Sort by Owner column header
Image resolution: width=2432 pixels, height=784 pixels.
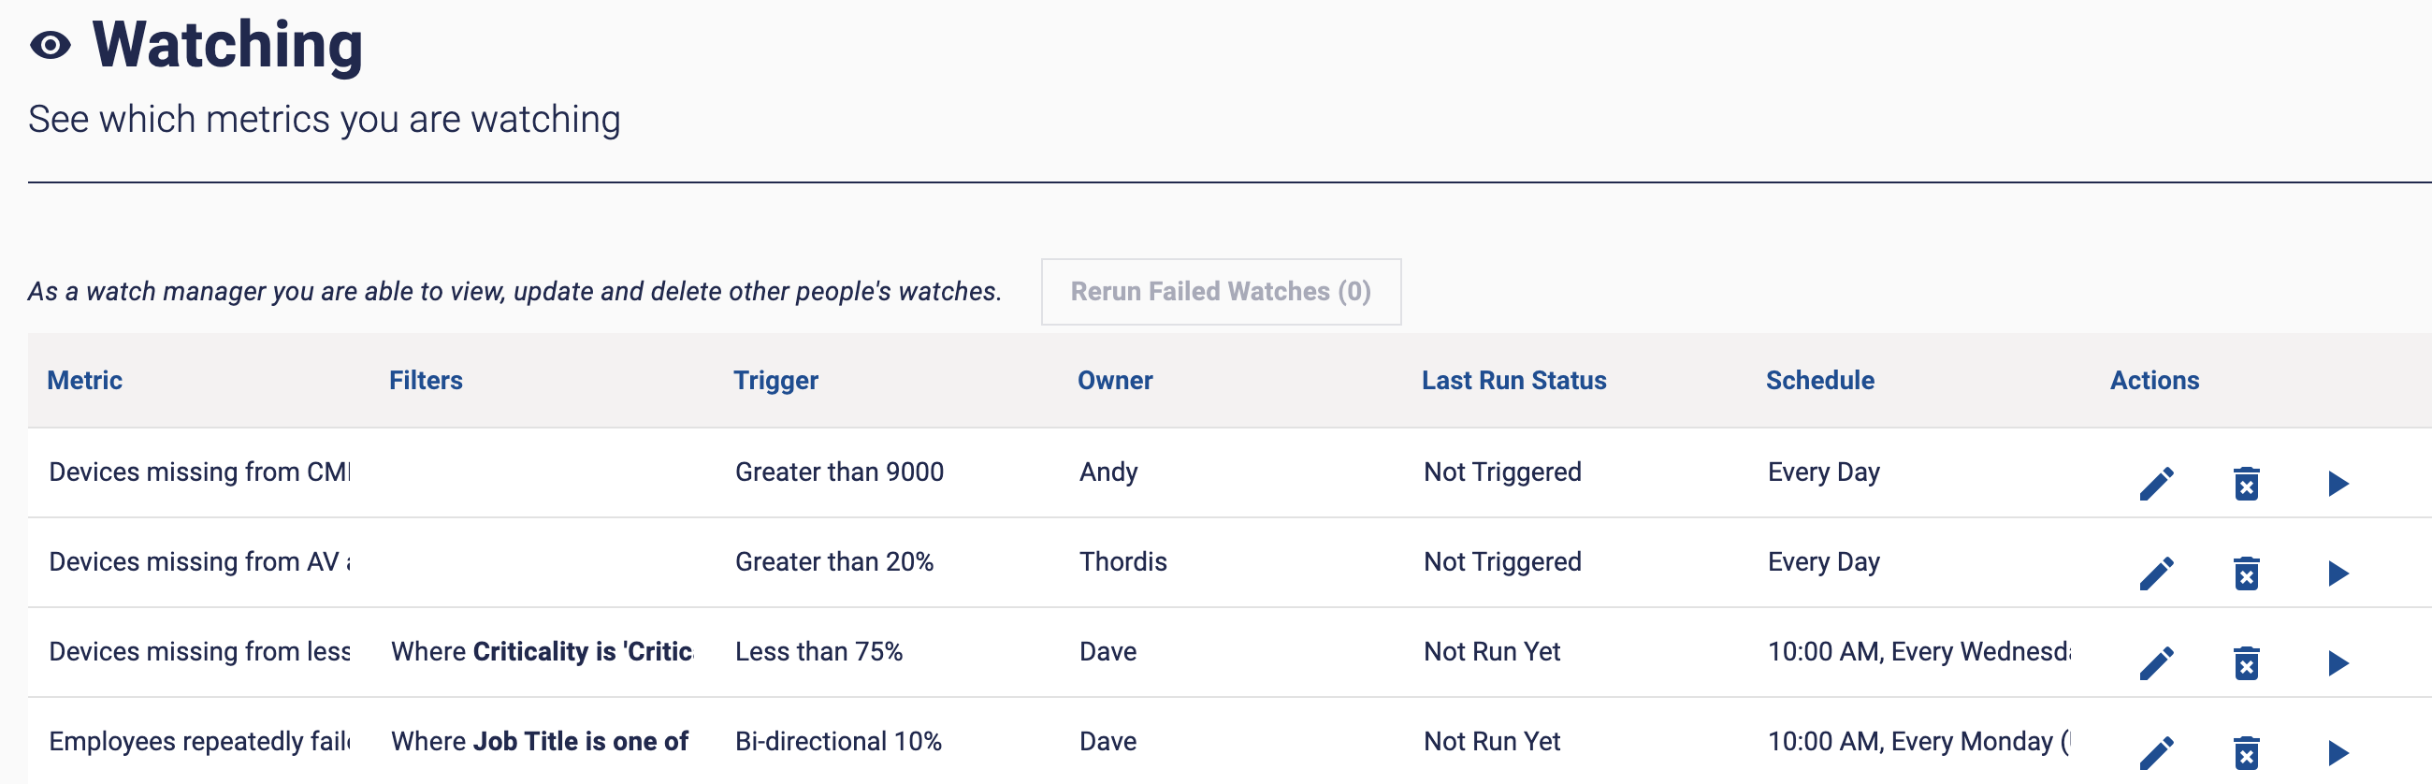(1114, 381)
